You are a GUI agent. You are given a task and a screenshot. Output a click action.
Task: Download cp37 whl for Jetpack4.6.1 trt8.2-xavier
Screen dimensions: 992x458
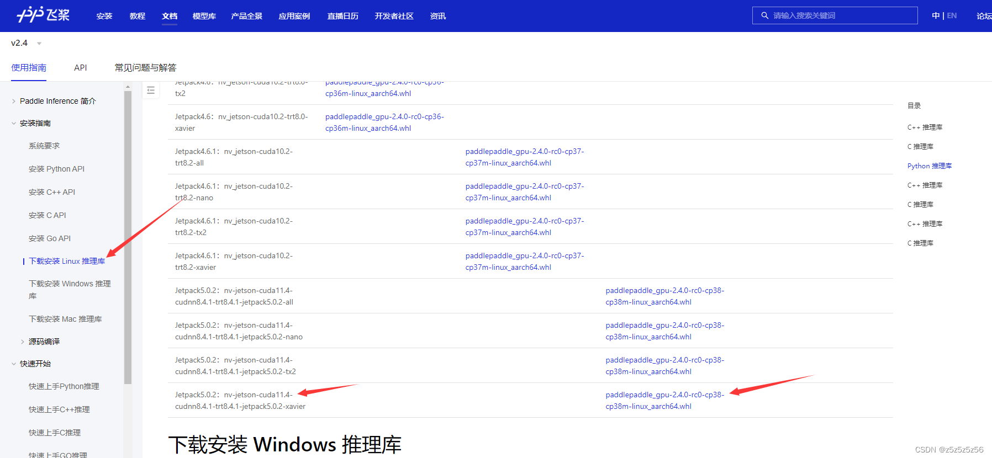point(525,262)
